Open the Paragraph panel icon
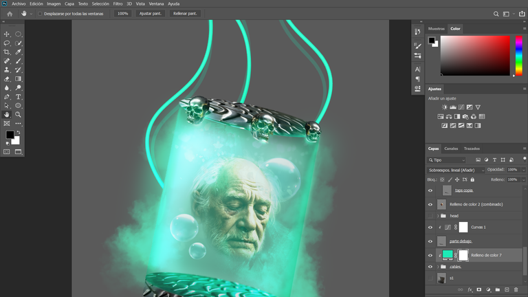The height and width of the screenshot is (297, 528). tap(417, 79)
